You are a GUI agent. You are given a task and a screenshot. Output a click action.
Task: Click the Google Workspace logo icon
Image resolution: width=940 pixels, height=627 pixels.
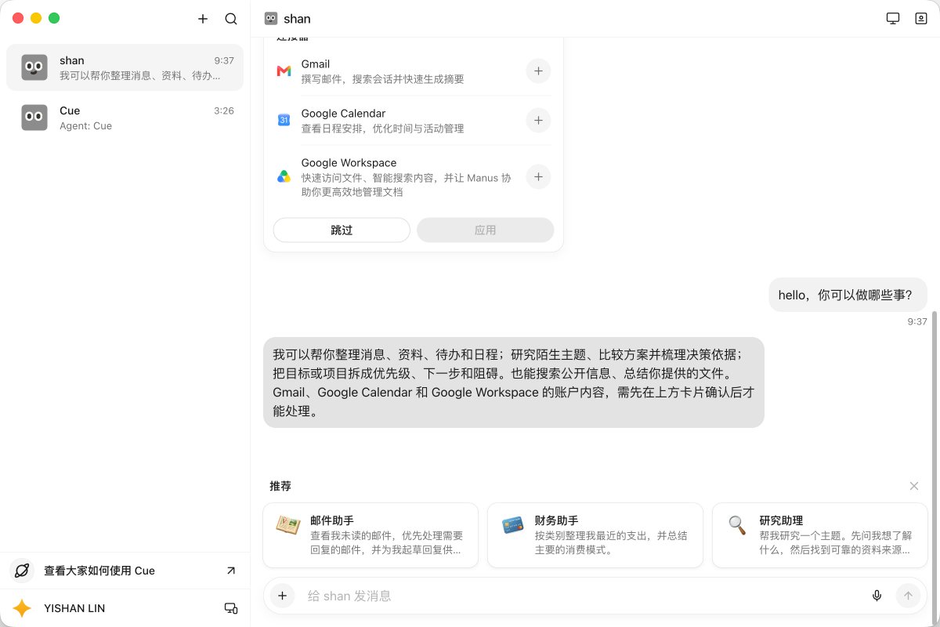(x=284, y=176)
